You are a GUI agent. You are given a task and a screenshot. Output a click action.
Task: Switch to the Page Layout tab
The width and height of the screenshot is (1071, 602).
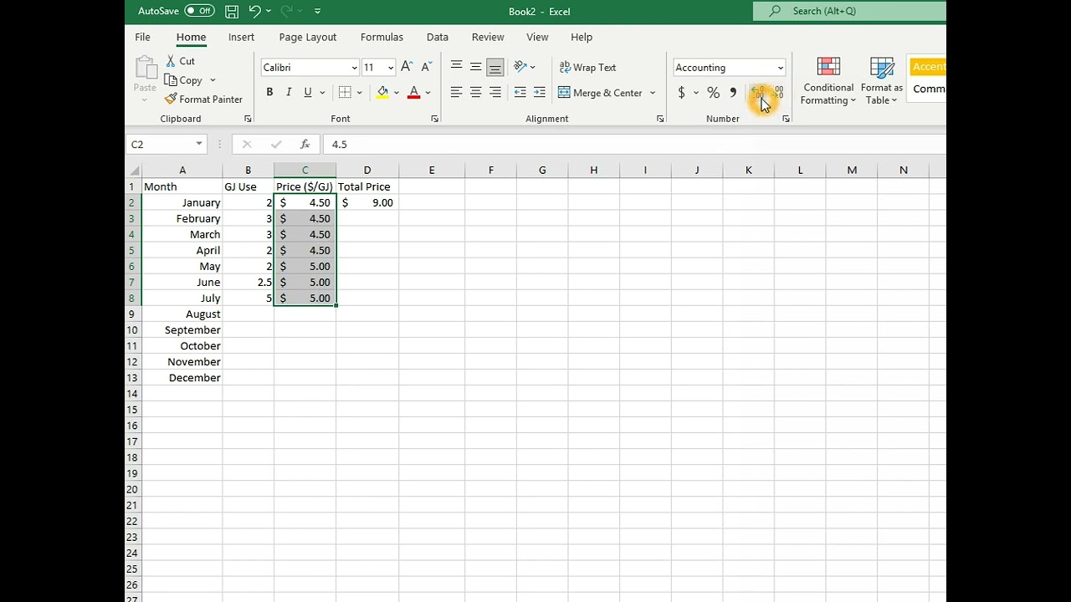click(x=308, y=37)
